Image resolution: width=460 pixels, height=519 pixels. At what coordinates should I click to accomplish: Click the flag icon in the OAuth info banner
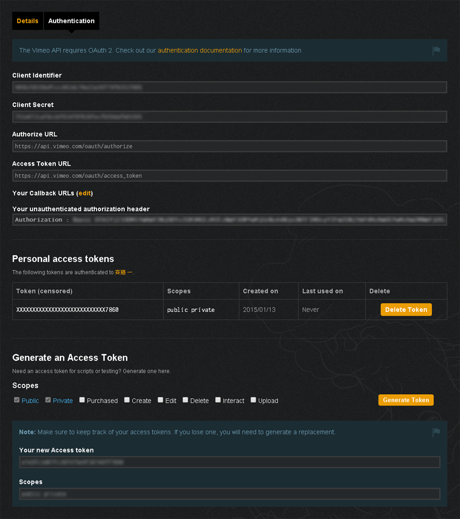(x=436, y=51)
